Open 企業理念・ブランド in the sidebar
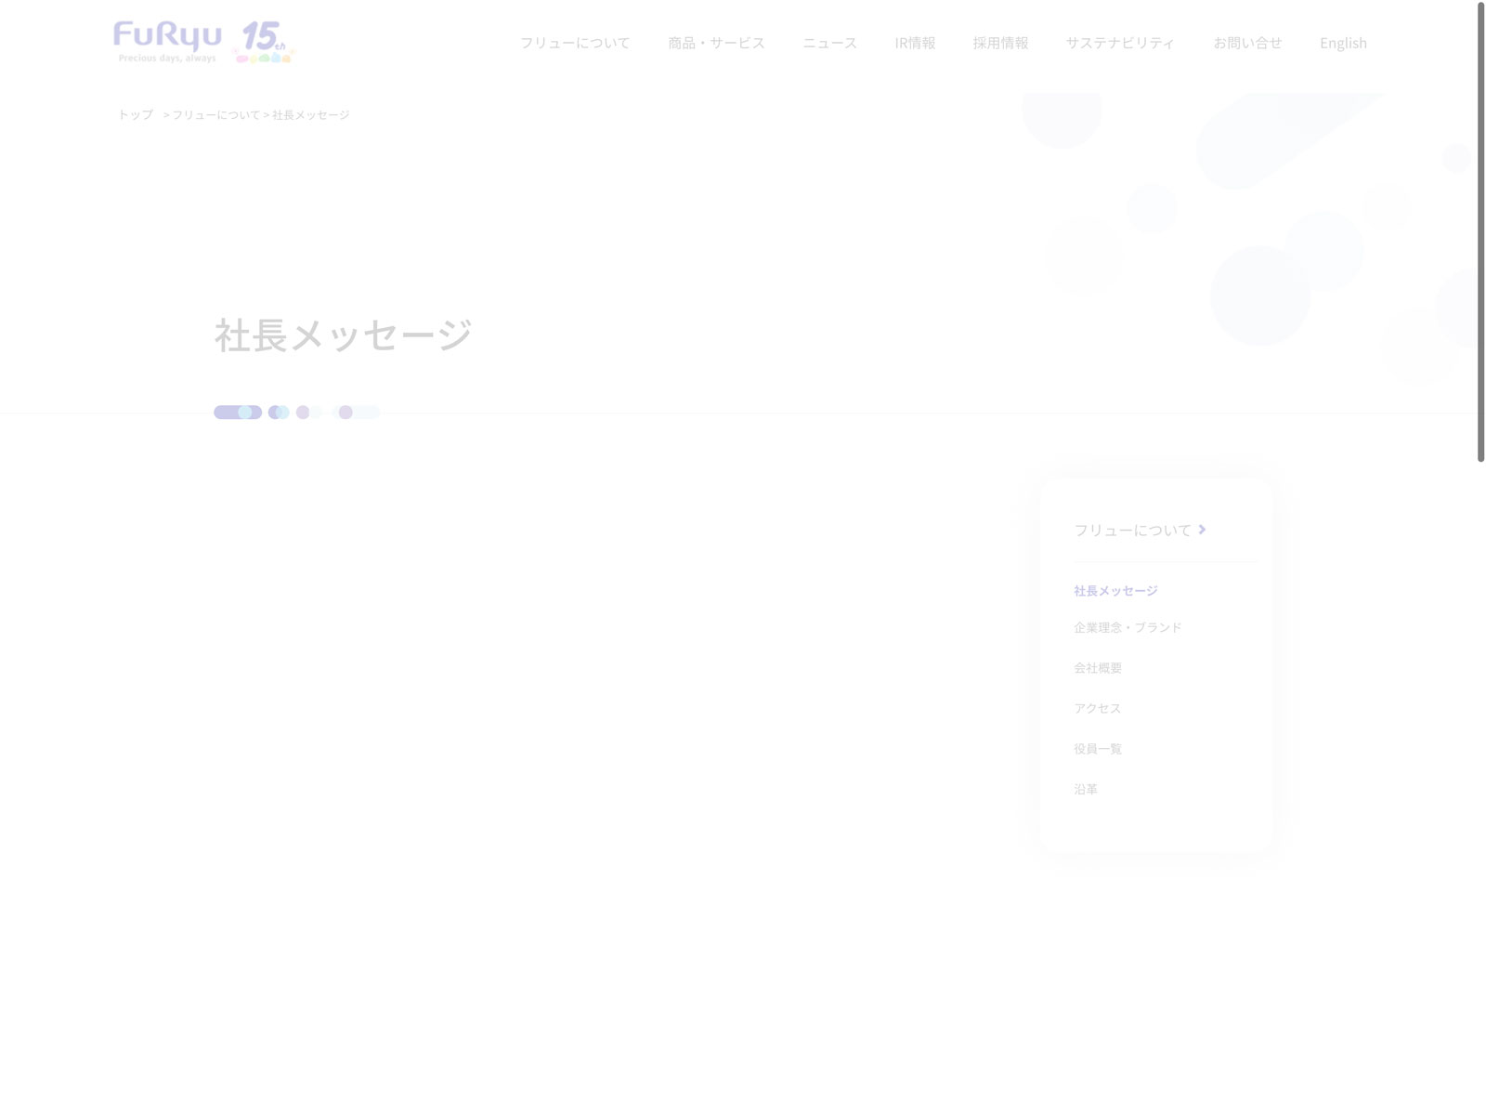1486x1115 pixels. point(1128,627)
